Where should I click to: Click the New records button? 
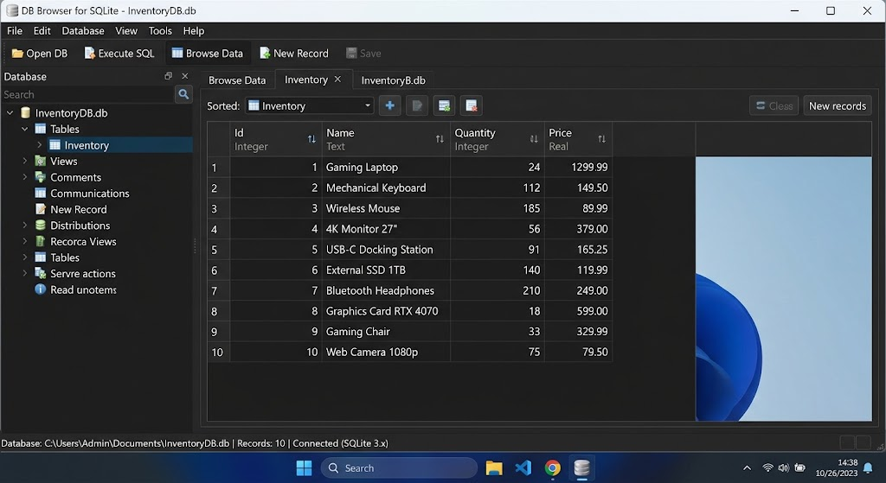point(838,105)
